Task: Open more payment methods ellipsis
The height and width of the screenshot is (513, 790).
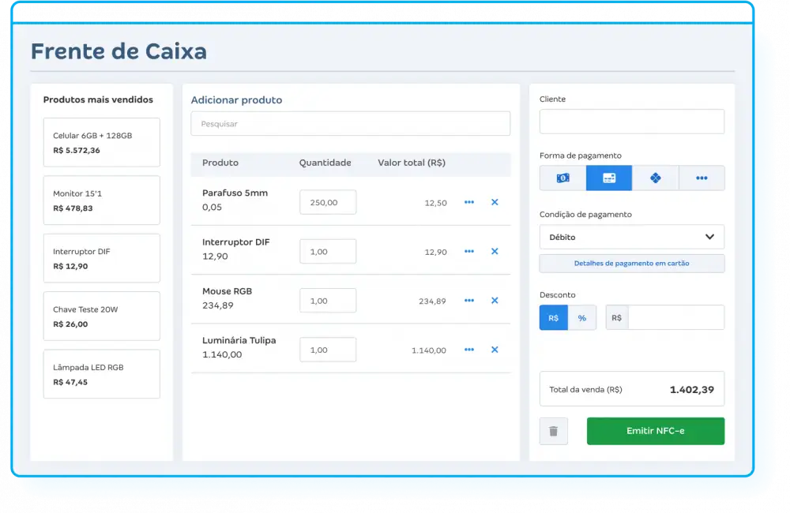Action: [x=702, y=178]
